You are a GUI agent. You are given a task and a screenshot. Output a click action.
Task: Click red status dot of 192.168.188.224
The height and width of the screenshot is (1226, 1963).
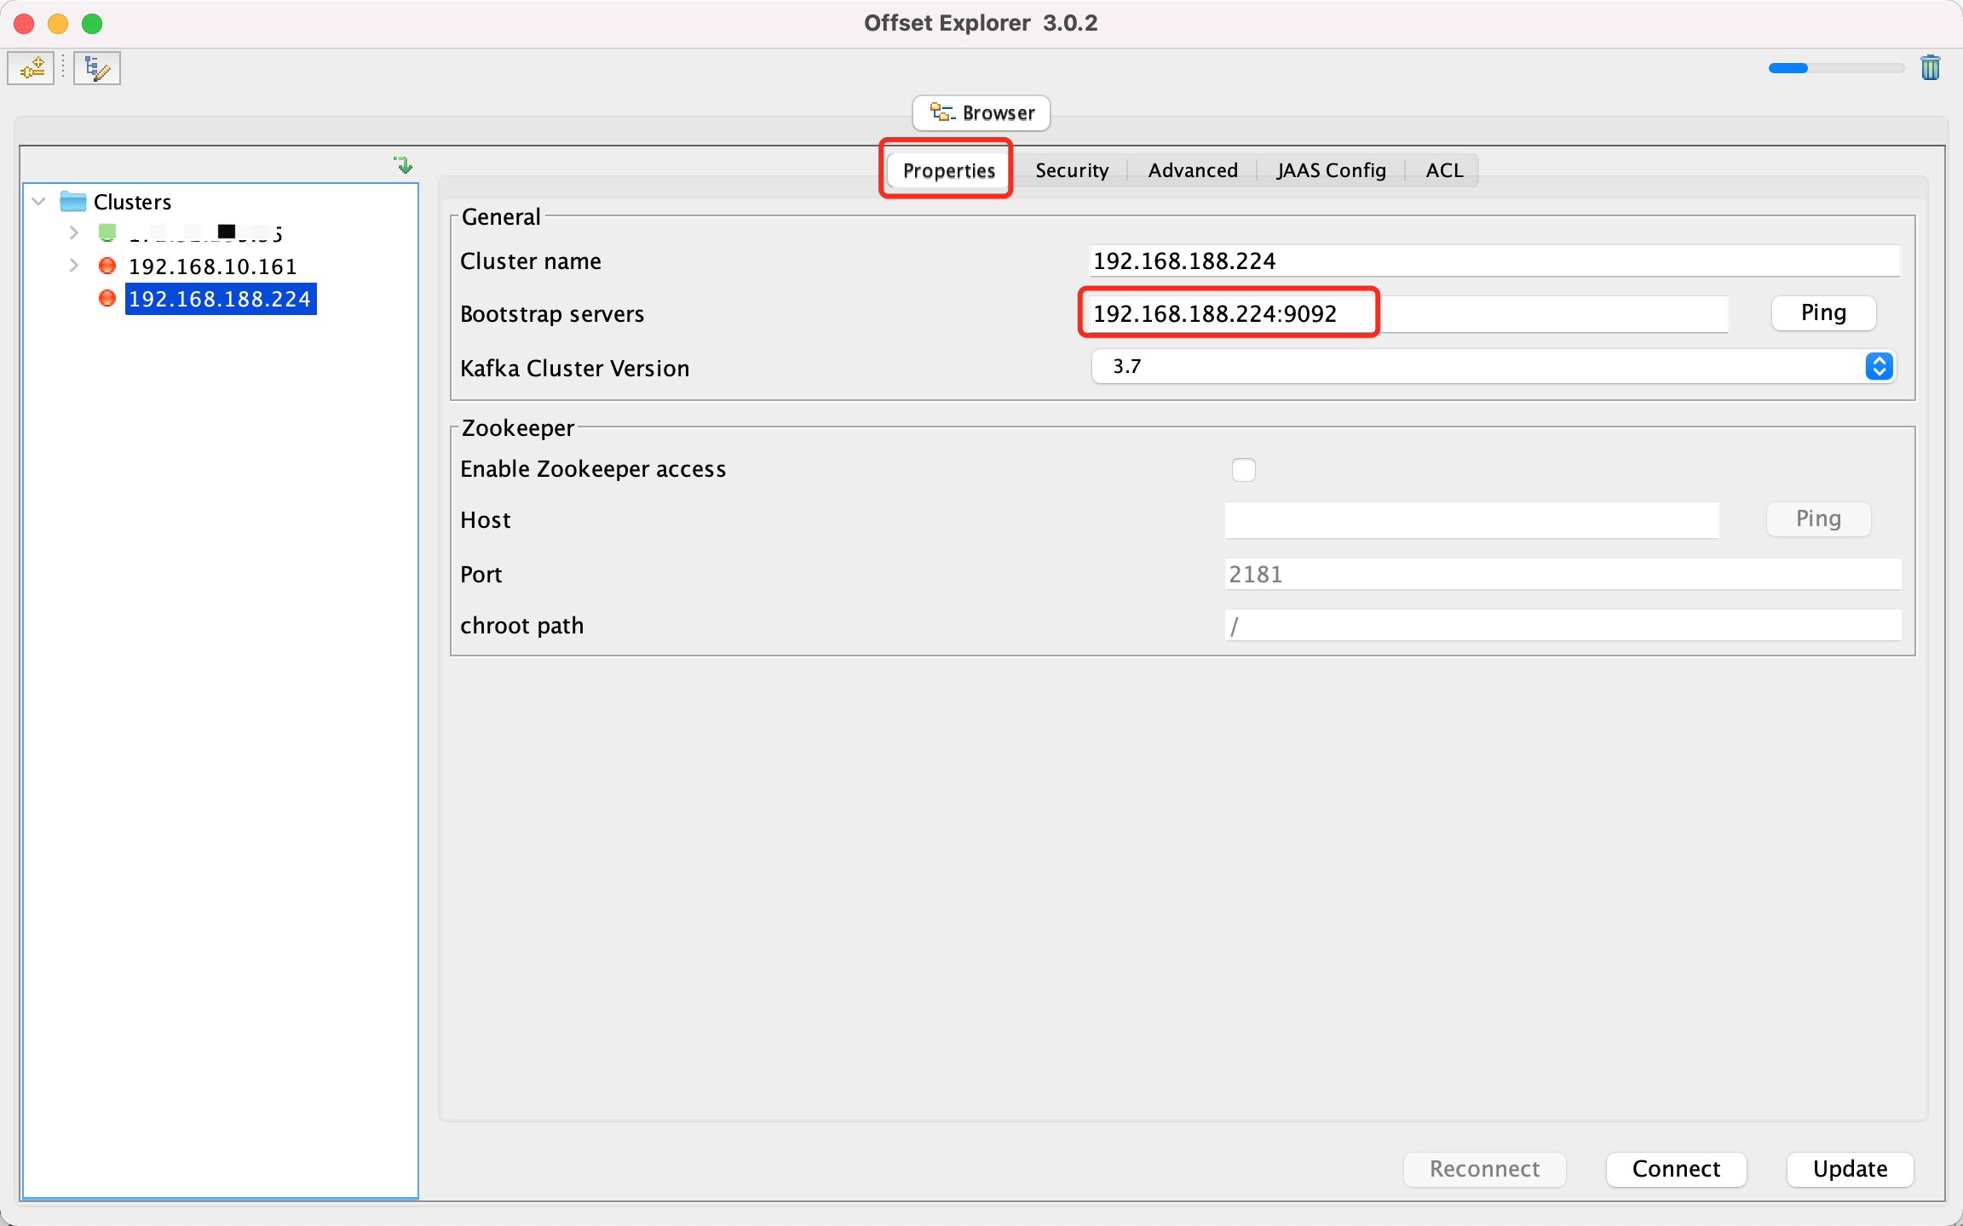click(x=107, y=299)
